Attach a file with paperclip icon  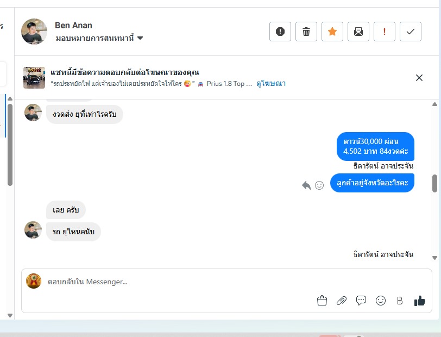click(342, 301)
